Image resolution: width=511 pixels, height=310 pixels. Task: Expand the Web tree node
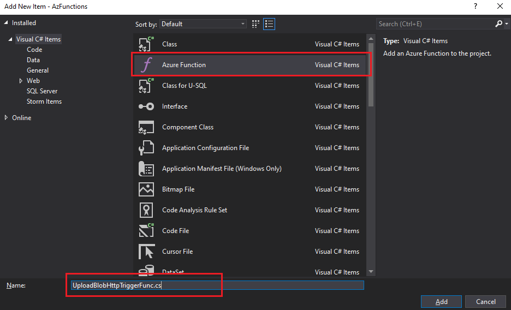tap(21, 81)
